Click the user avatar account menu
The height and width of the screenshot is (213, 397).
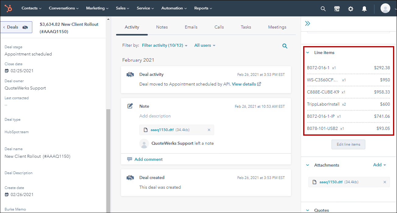click(x=385, y=8)
